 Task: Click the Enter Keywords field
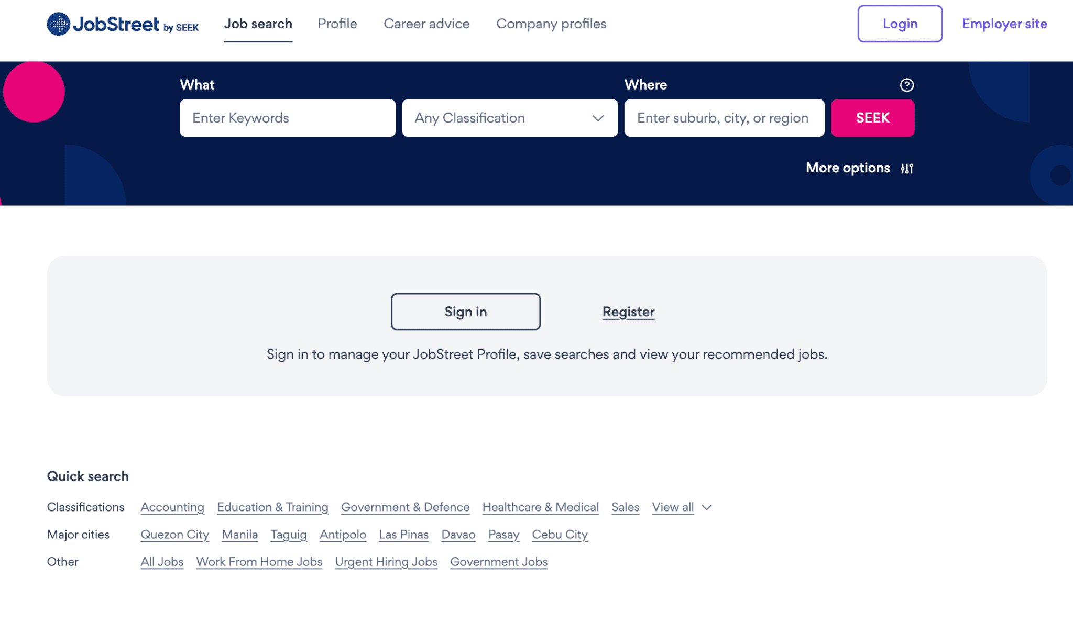tap(287, 118)
